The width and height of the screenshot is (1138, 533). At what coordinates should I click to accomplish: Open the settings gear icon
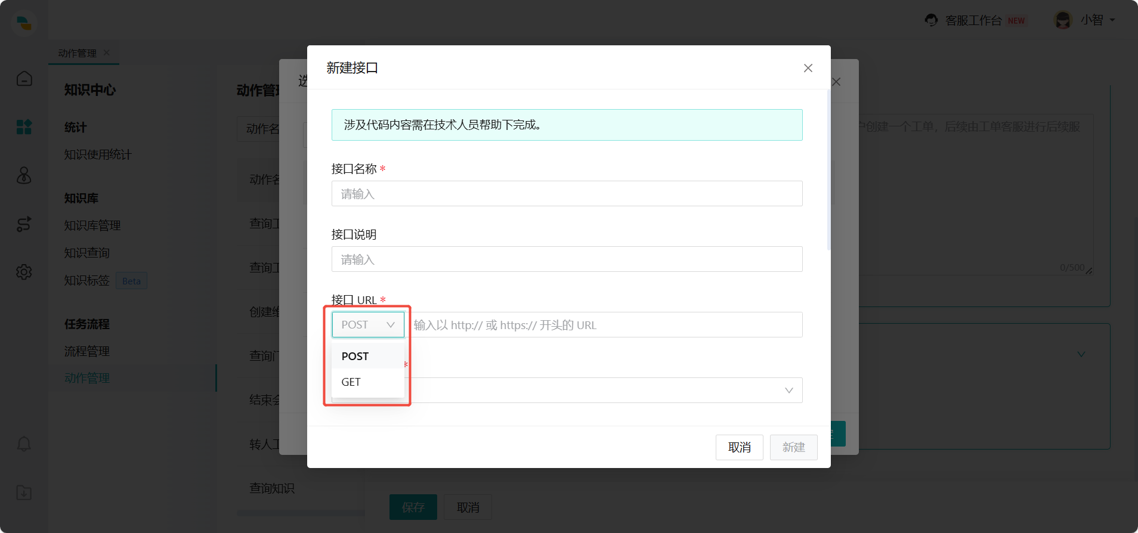point(24,272)
